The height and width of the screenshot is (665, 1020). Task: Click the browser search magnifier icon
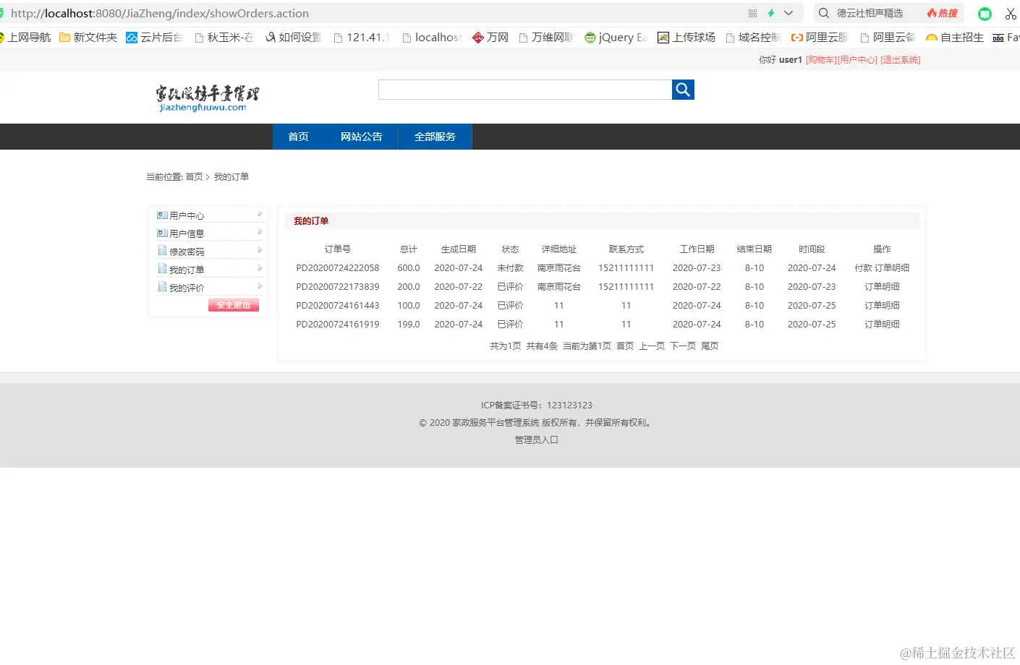pyautogui.click(x=823, y=13)
